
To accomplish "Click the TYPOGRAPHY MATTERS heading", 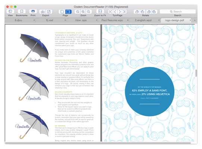I will pyautogui.click(x=69, y=33).
